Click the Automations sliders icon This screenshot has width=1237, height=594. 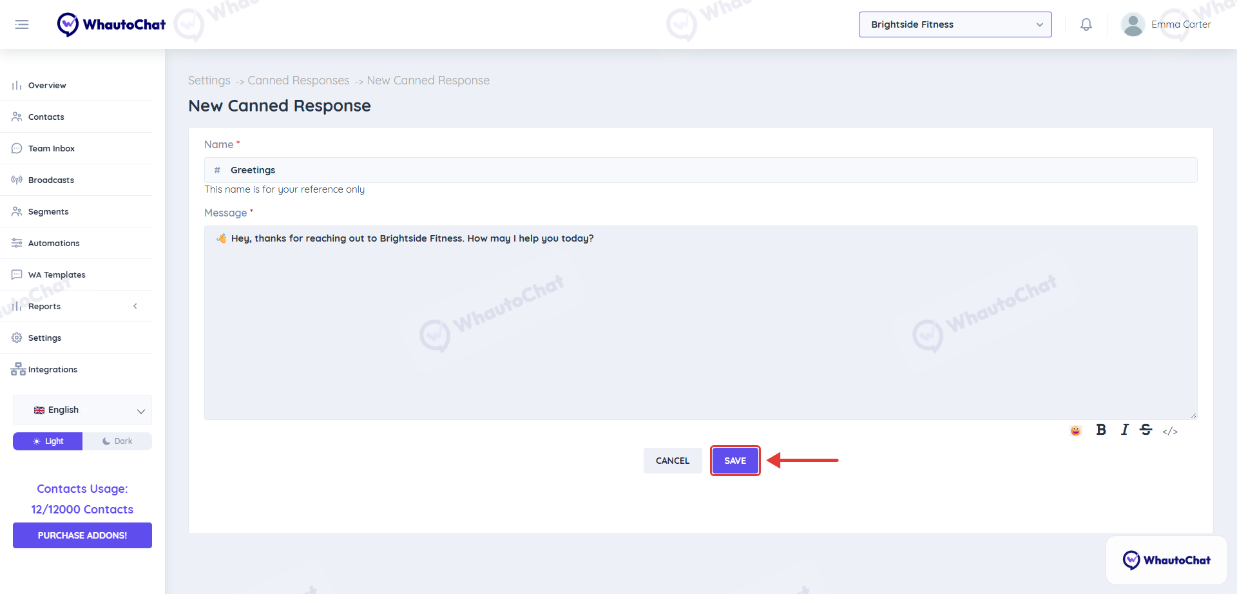pyautogui.click(x=17, y=243)
